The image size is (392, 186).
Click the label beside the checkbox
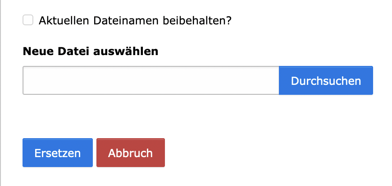(x=135, y=21)
